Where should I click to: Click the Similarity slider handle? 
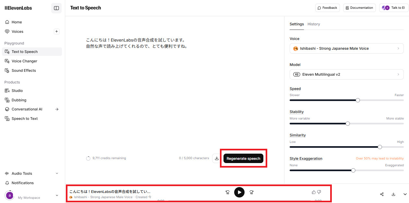(x=380, y=147)
